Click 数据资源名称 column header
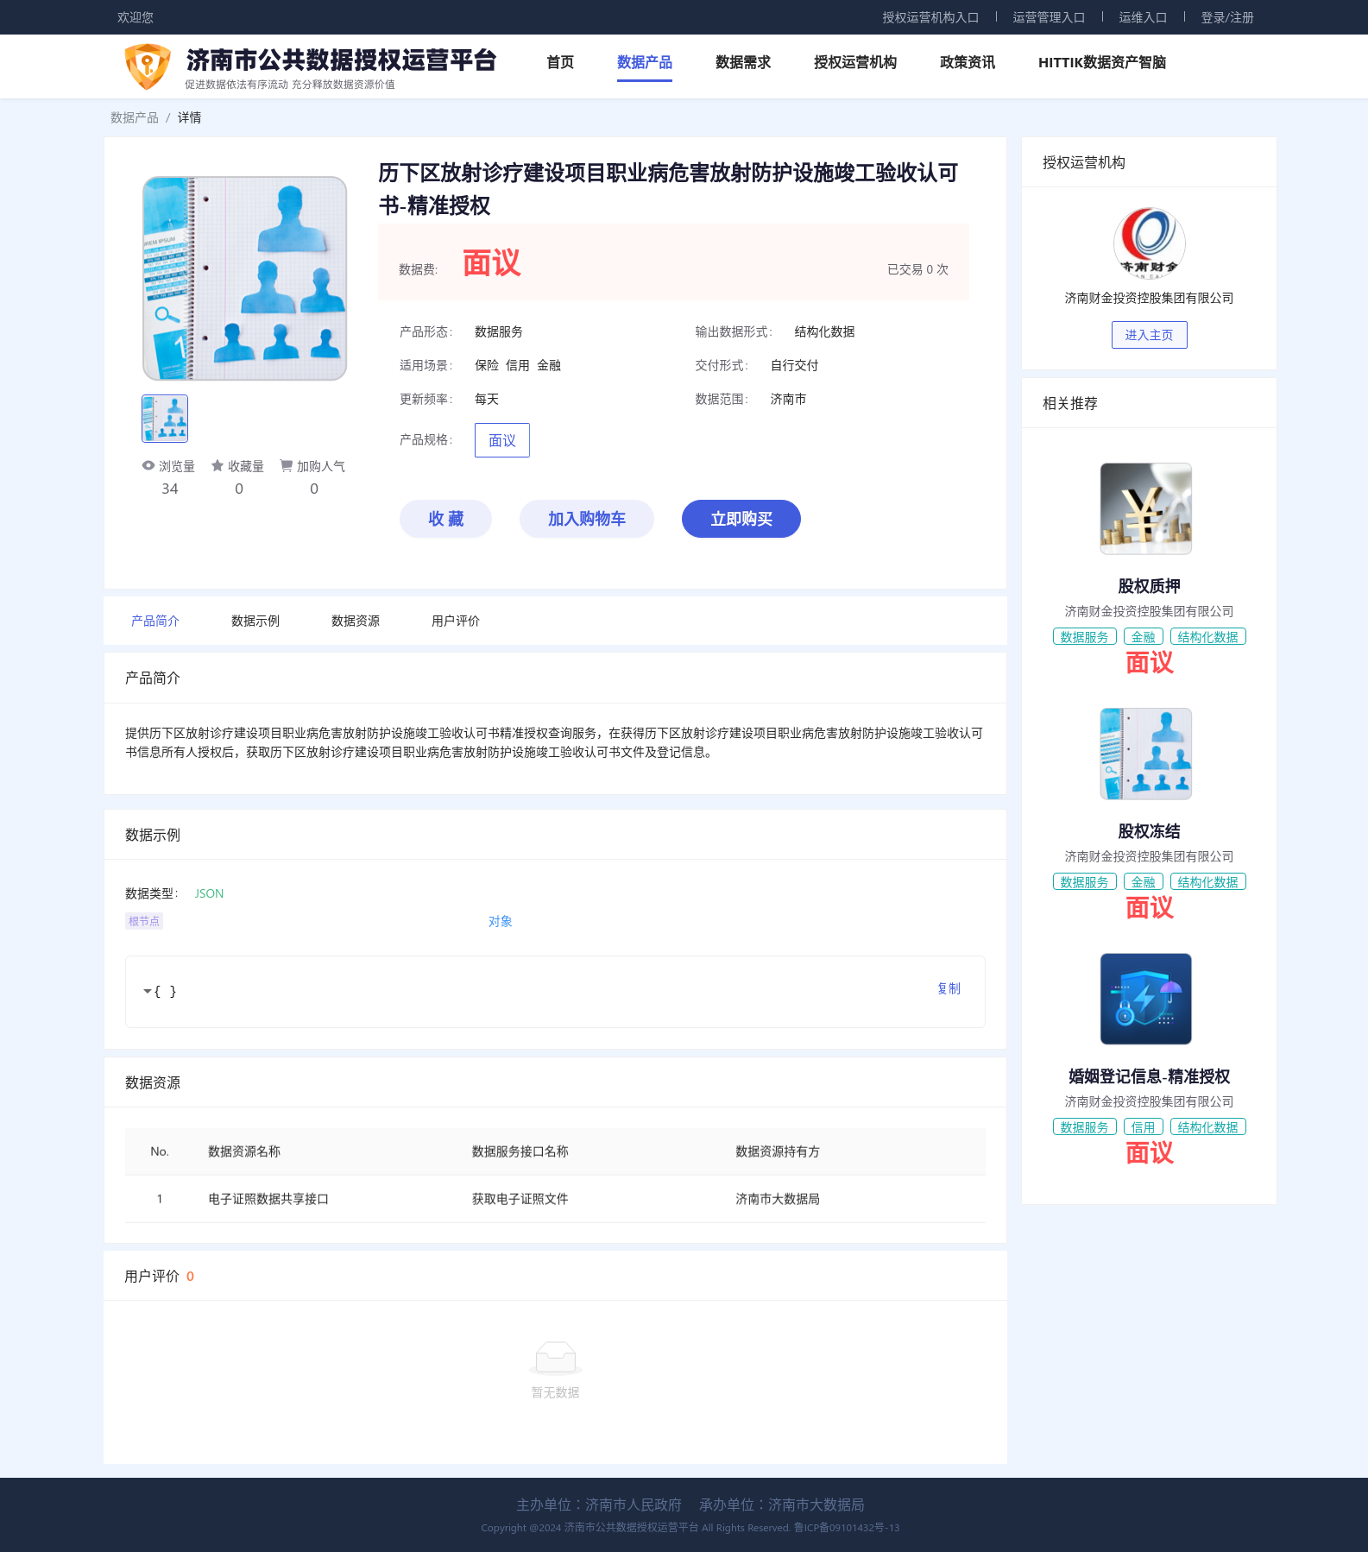The width and height of the screenshot is (1368, 1552). (244, 1151)
